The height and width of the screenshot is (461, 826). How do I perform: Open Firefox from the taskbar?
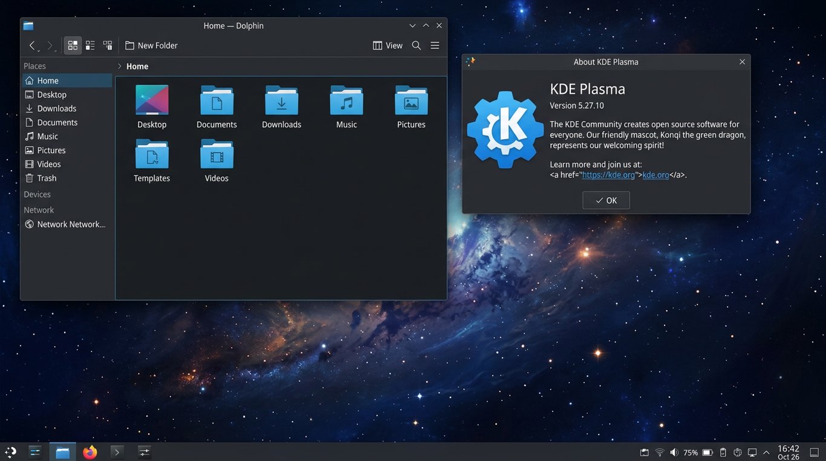point(89,451)
